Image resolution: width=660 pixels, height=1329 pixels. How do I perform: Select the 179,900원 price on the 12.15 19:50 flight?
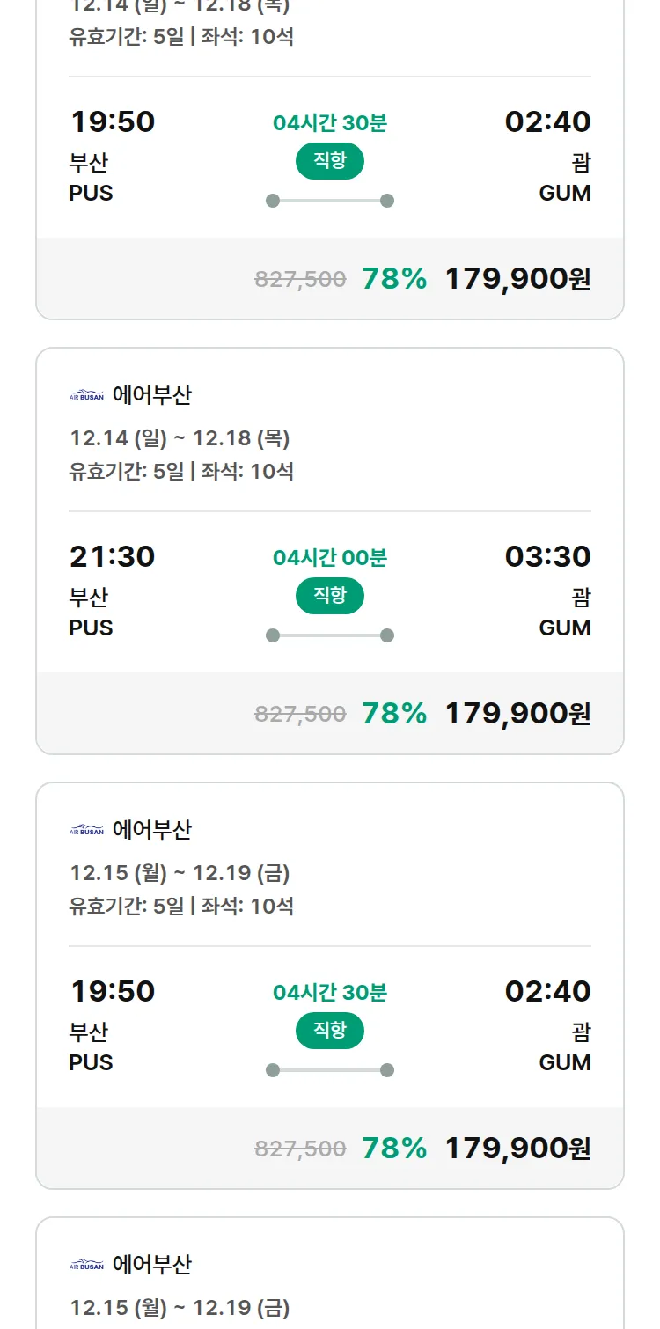coord(517,1148)
